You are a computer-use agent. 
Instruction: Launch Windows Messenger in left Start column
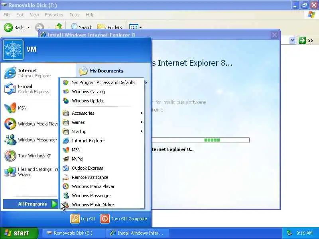pos(10,140)
